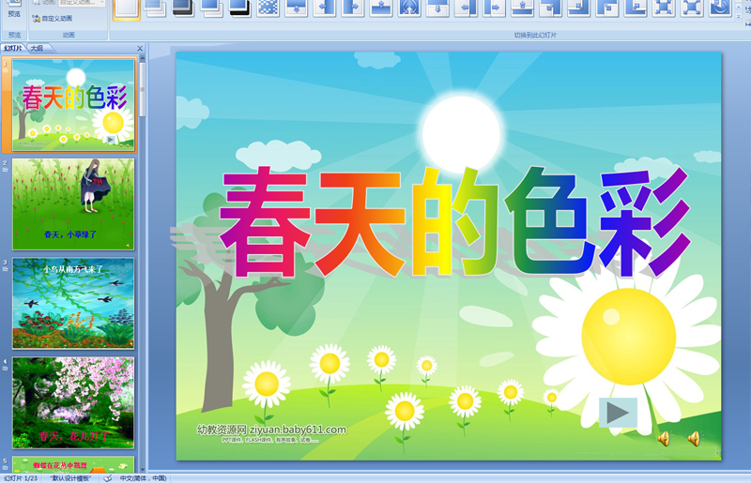The width and height of the screenshot is (751, 483).
Task: Apply the Uncover Left-Up transition
Action: tap(579, 8)
